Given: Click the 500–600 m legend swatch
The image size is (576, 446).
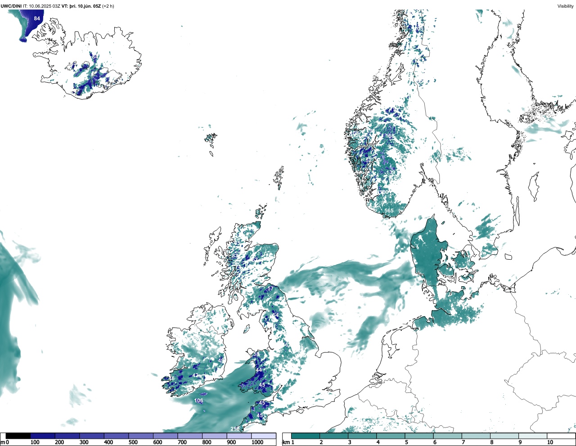Looking at the screenshot, I should point(141,436).
